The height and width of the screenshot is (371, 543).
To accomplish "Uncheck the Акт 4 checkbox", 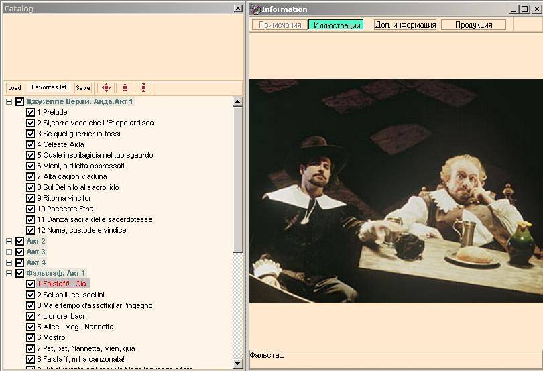I will [x=19, y=262].
